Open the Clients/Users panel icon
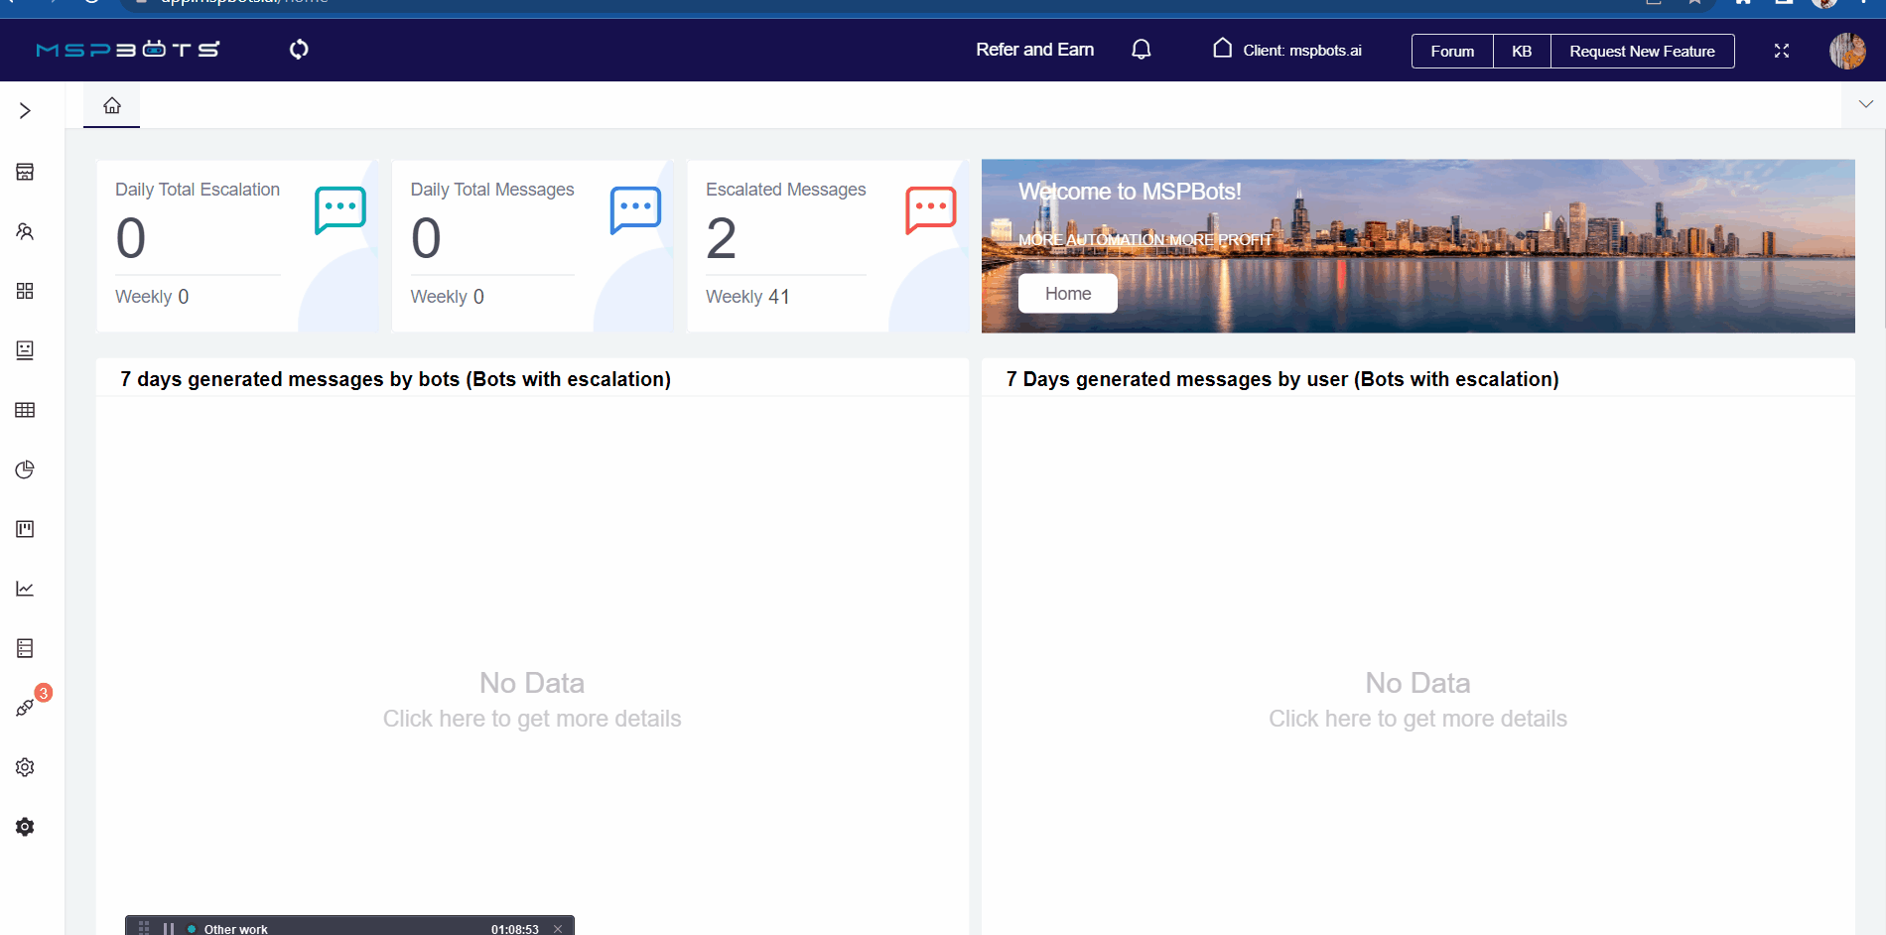Screen dimensions: 1886x935 pos(24,231)
